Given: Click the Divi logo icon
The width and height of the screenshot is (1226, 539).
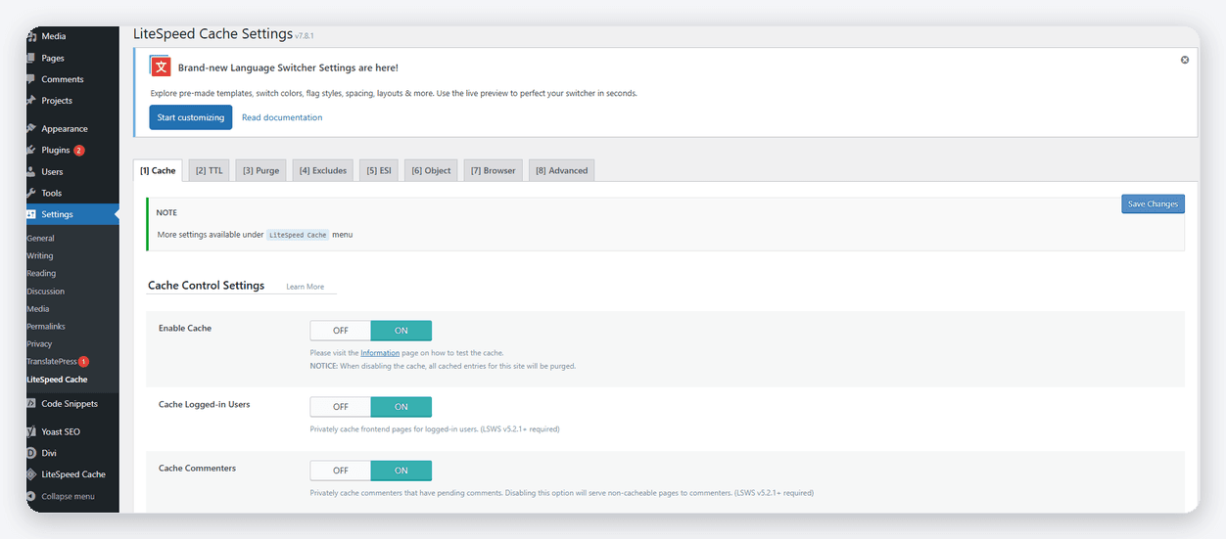Looking at the screenshot, I should (x=31, y=453).
